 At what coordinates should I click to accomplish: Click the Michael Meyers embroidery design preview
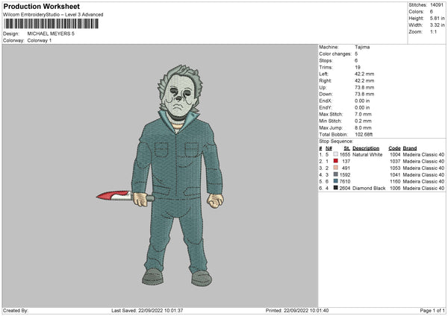[x=160, y=176]
